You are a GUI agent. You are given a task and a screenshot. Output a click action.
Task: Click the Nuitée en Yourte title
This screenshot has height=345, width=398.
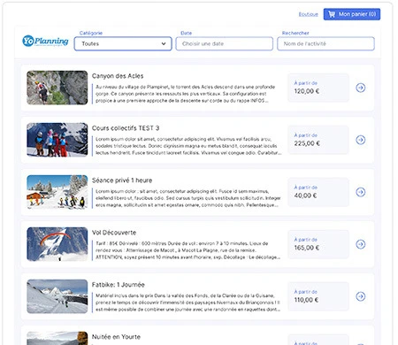116,337
